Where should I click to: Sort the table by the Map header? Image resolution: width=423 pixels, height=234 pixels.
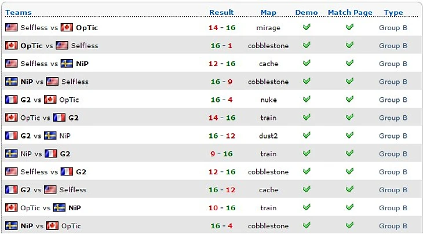pos(268,12)
